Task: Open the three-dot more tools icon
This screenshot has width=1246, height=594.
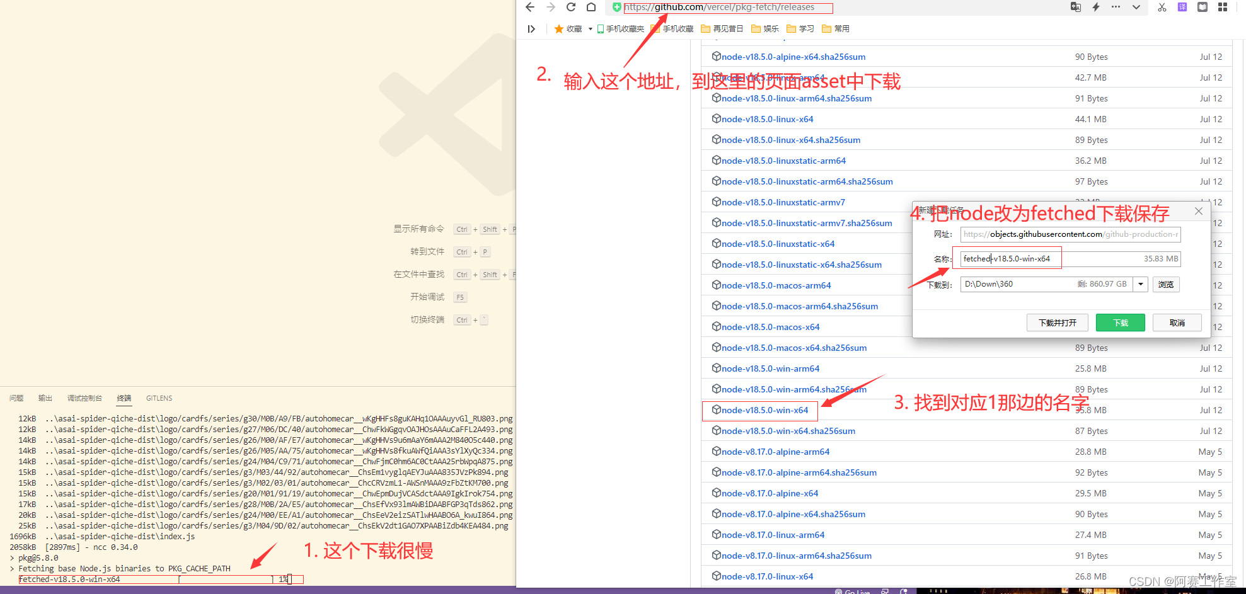Action: (x=1115, y=7)
